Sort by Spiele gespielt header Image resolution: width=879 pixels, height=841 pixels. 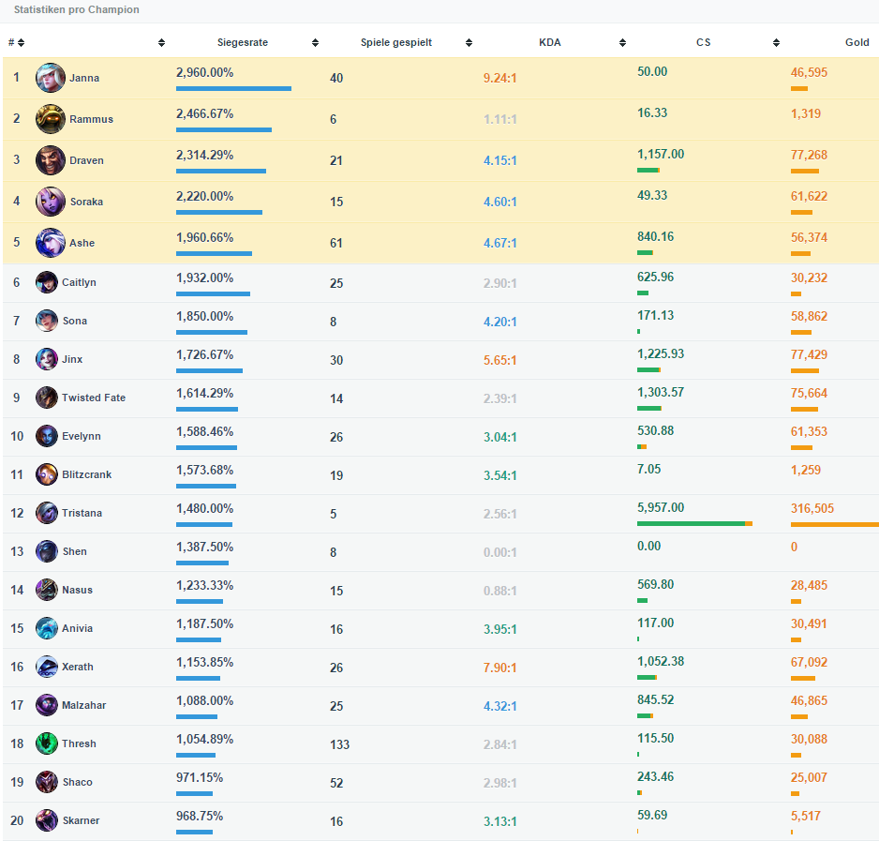[x=395, y=42]
